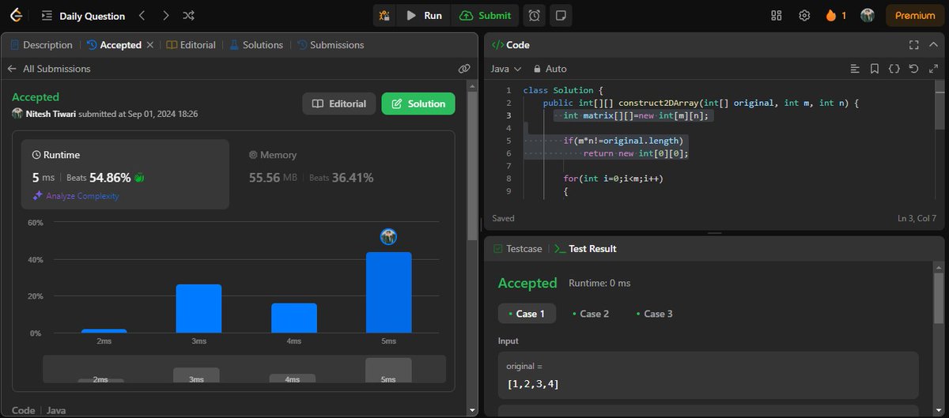Click the original input box [1,2,3,4]
This screenshot has height=418, width=949.
tap(709, 375)
